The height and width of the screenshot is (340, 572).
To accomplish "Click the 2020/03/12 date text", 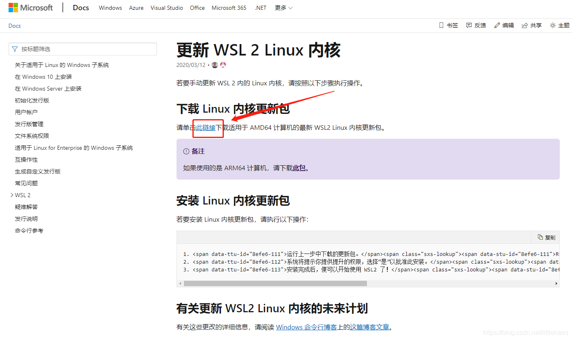I will click(191, 65).
